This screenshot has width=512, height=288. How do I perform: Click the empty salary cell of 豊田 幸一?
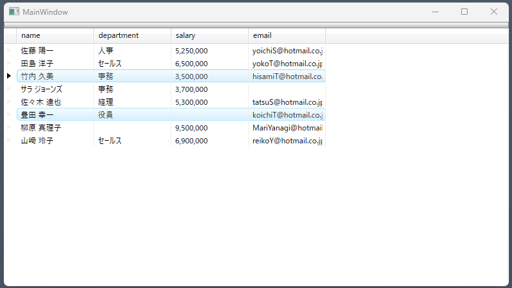210,114
